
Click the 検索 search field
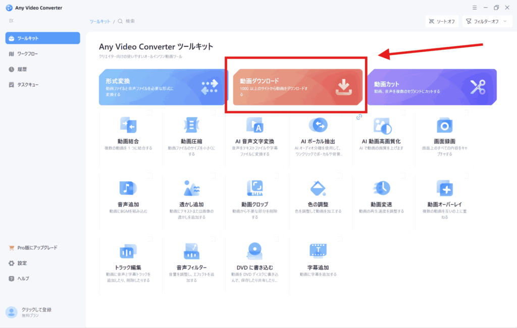coord(130,21)
